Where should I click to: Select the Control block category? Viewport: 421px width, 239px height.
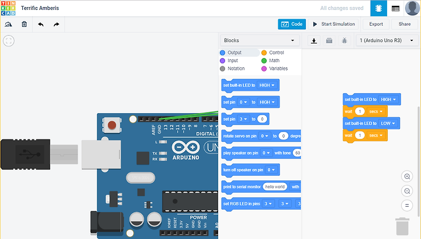click(272, 52)
